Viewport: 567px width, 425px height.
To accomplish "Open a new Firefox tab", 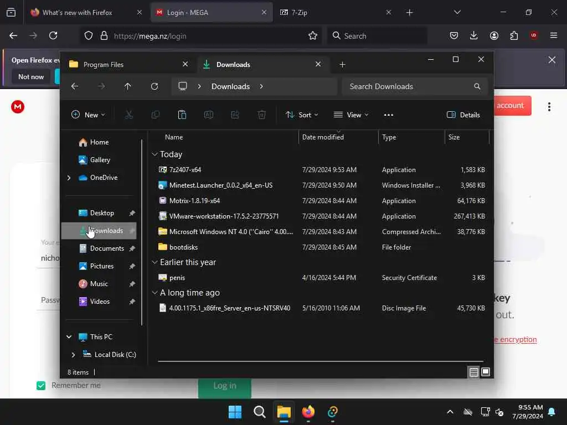I will (x=409, y=12).
